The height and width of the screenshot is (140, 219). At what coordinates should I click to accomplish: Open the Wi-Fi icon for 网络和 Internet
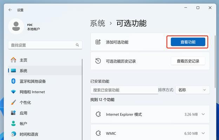tap(13, 92)
